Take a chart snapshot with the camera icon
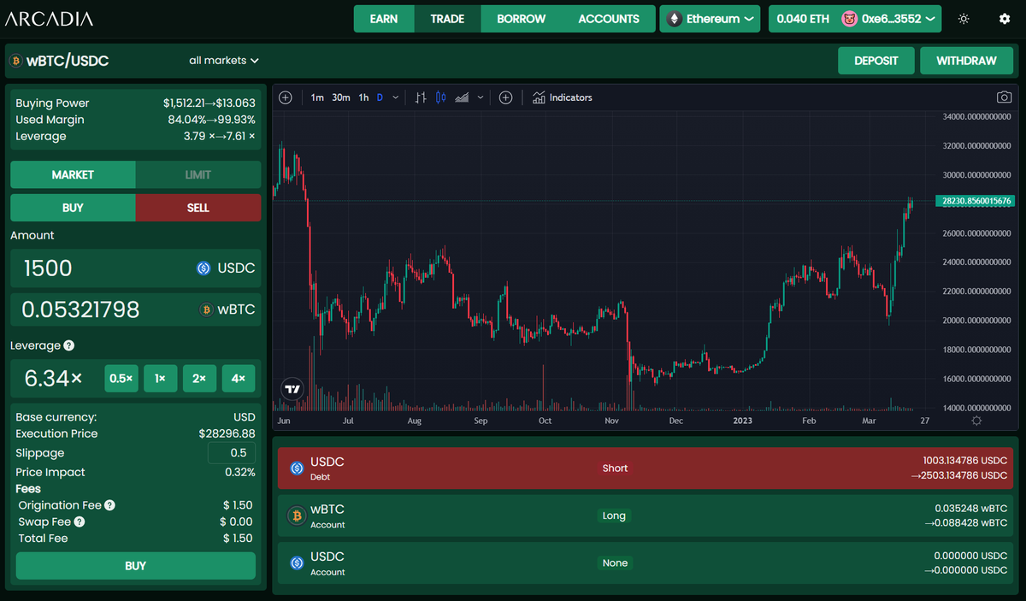Viewport: 1026px width, 601px height. tap(1005, 97)
